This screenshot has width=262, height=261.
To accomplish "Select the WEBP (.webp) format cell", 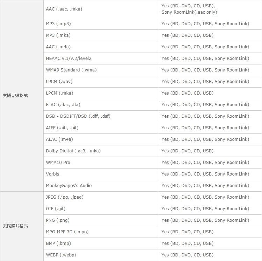I will tap(101, 255).
